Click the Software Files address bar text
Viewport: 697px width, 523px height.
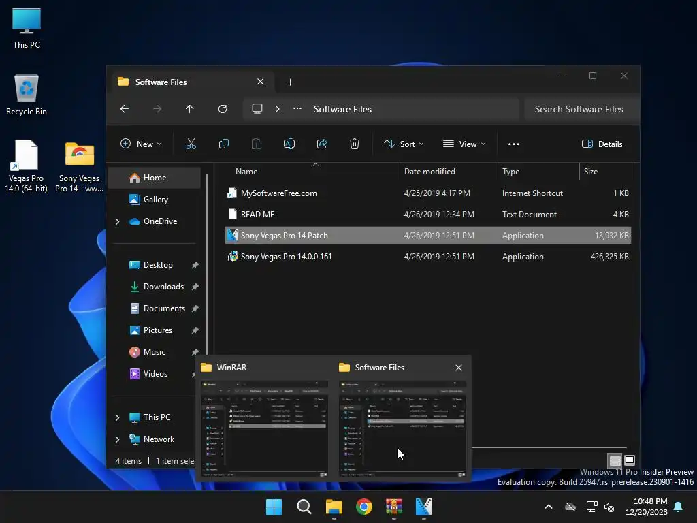[x=342, y=110]
